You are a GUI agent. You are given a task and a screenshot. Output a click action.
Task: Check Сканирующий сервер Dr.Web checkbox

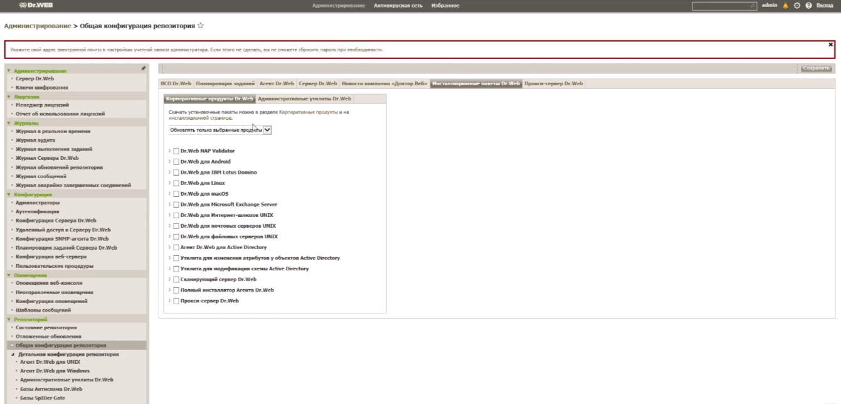176,280
